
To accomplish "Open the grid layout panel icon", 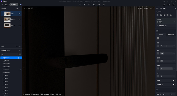I will coord(104,5).
